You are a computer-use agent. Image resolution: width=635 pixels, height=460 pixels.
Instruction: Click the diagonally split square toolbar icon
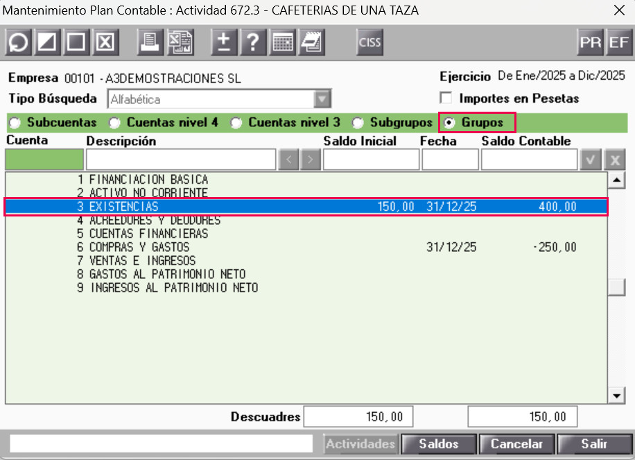click(x=47, y=42)
